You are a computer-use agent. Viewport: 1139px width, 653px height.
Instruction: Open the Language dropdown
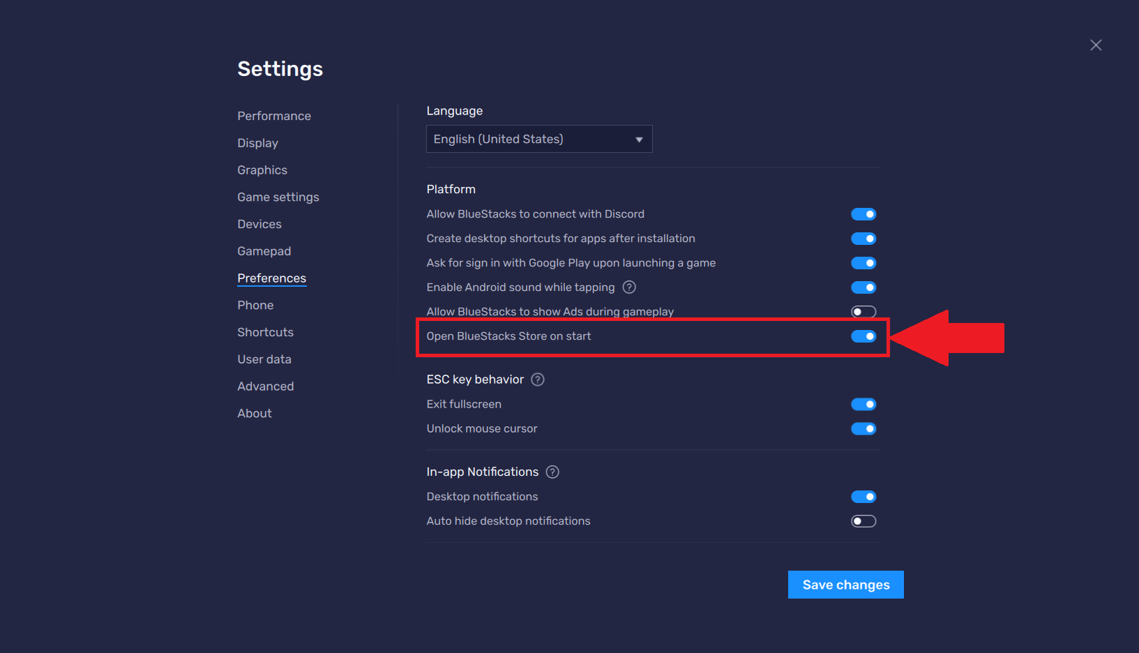pyautogui.click(x=538, y=139)
